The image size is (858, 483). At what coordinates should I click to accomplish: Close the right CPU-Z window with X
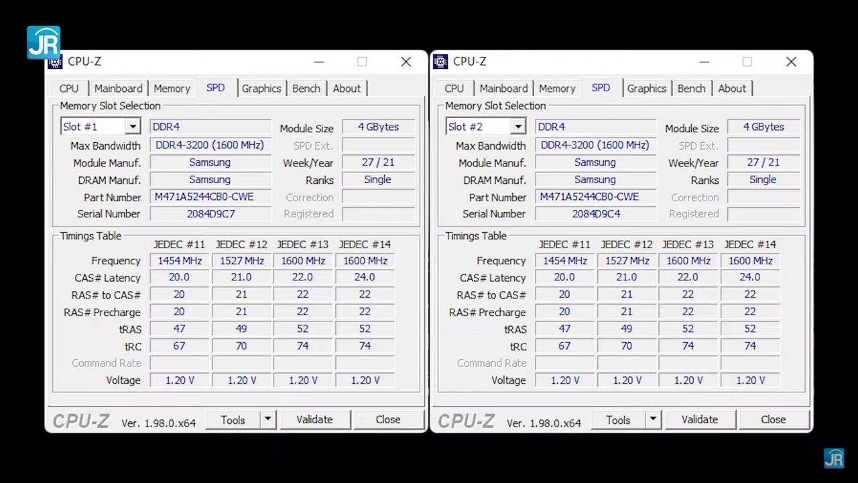click(x=792, y=62)
